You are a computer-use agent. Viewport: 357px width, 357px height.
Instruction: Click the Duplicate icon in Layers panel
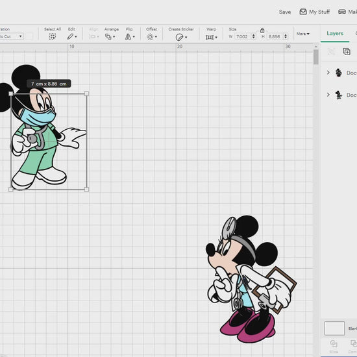(347, 51)
